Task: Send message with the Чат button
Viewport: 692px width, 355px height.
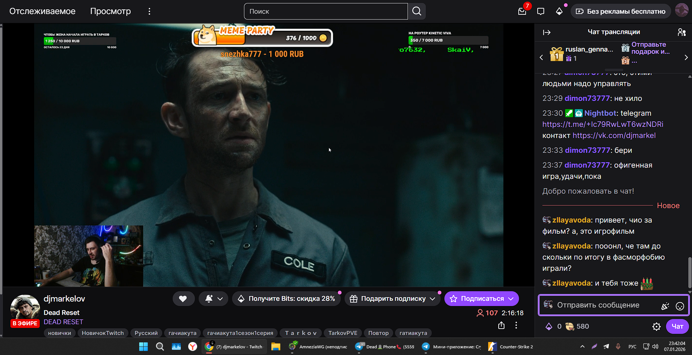Action: click(x=678, y=326)
